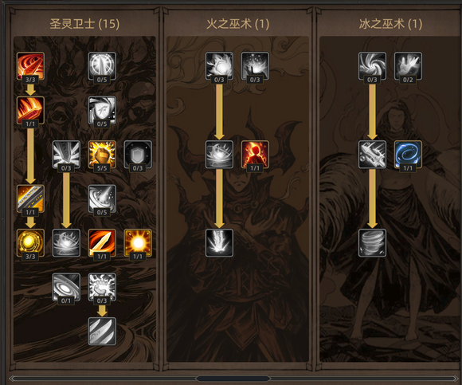The image size is (462, 385).
Task: Select the orange sword 1/1 skill
Action: [x=102, y=243]
